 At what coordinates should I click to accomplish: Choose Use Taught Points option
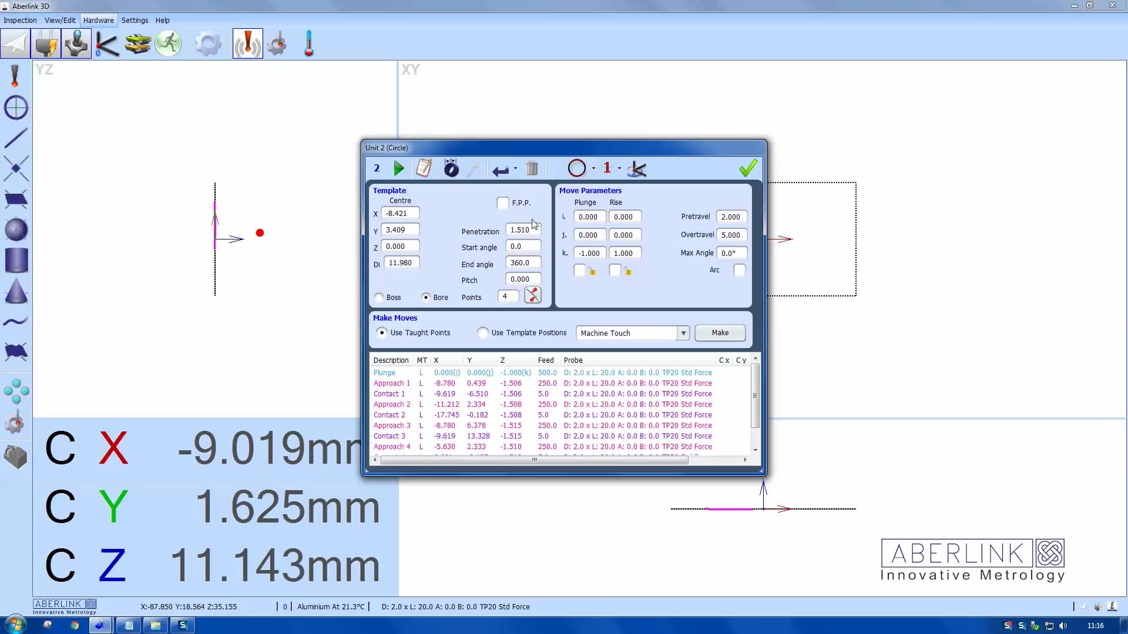pyautogui.click(x=382, y=333)
